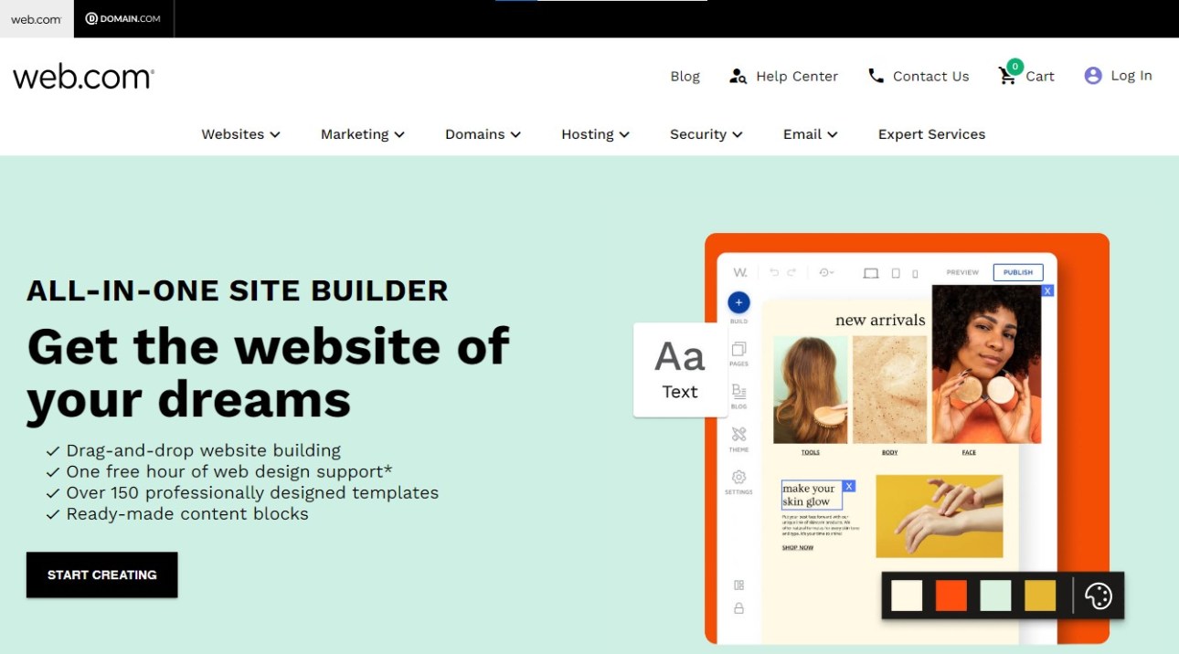
Task: Select the tablet view icon in builder
Action: click(x=896, y=273)
